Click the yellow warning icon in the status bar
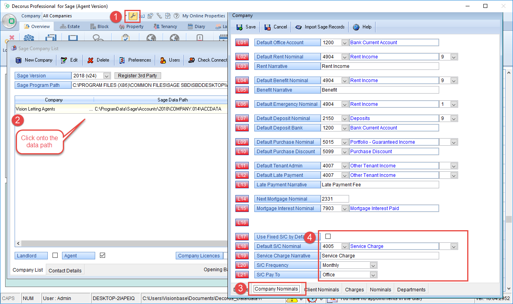 coord(291,299)
